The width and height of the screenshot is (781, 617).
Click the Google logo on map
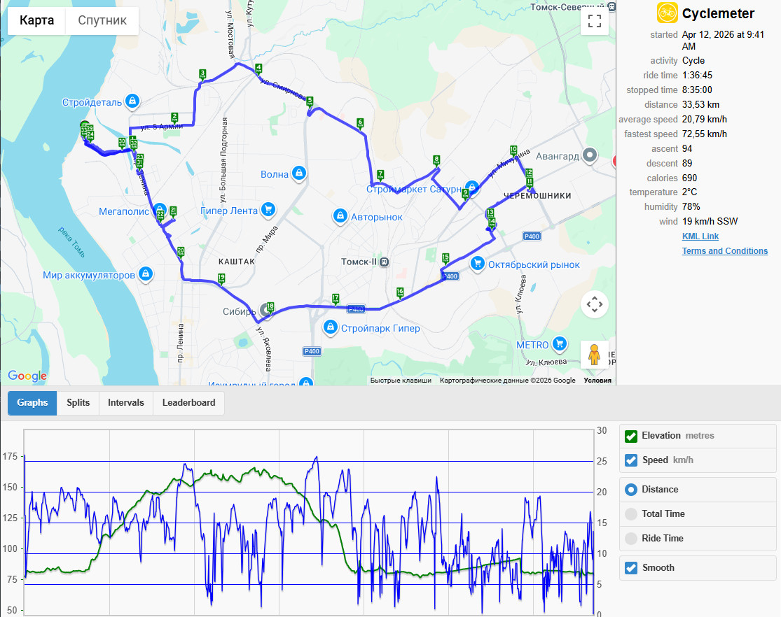tap(27, 376)
